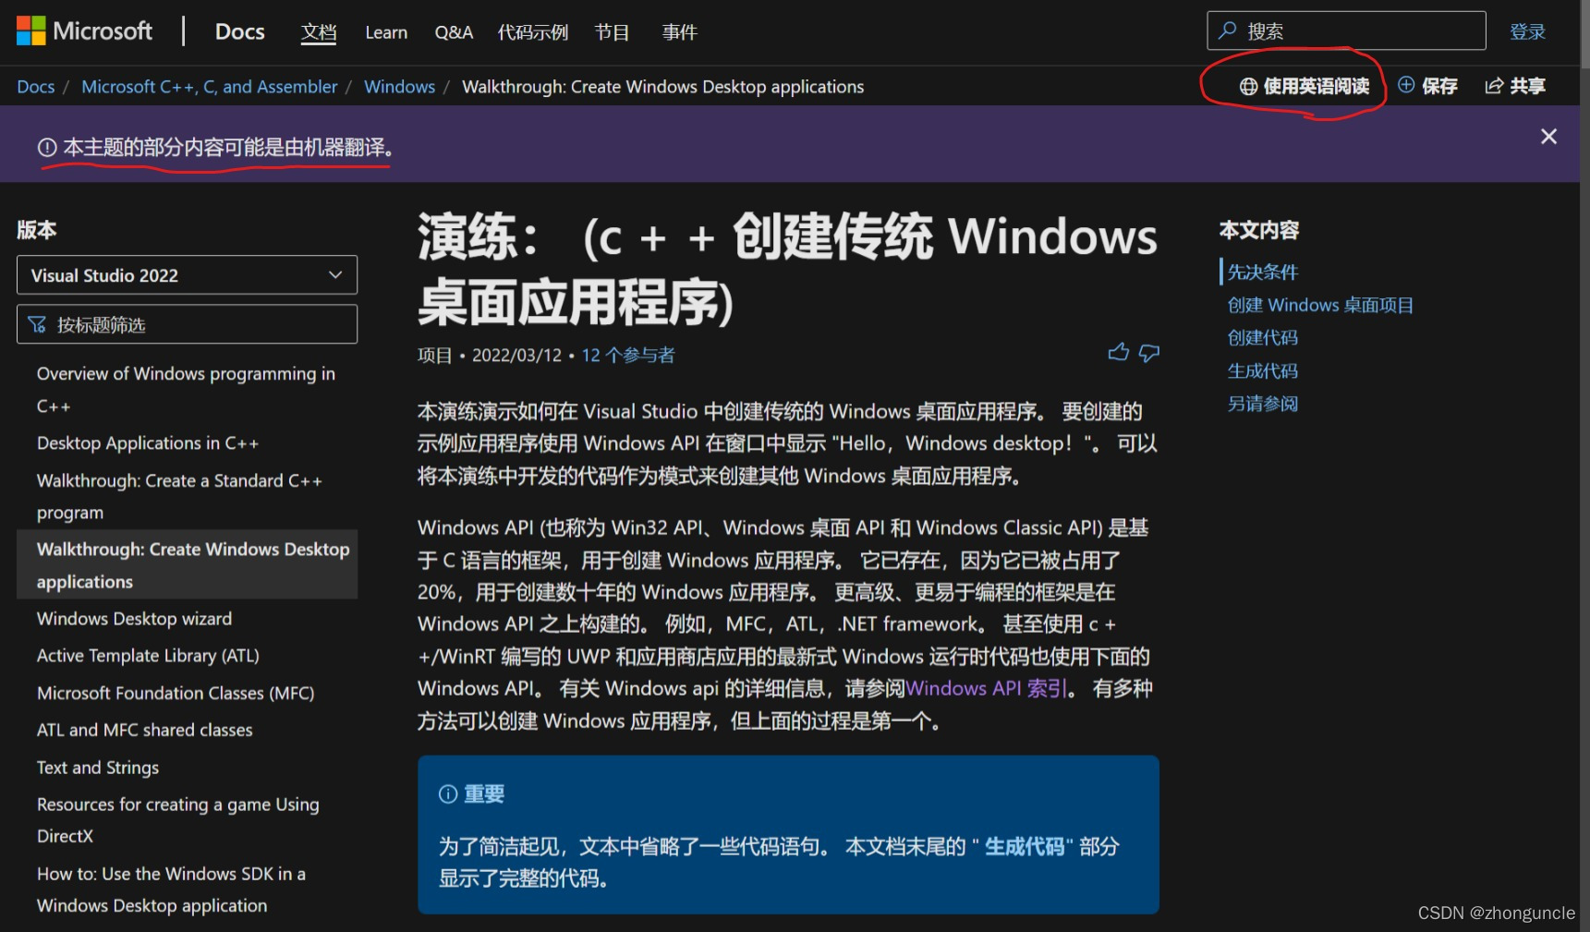This screenshot has width=1590, height=932.
Task: Select the 文档 menu item
Action: click(319, 32)
